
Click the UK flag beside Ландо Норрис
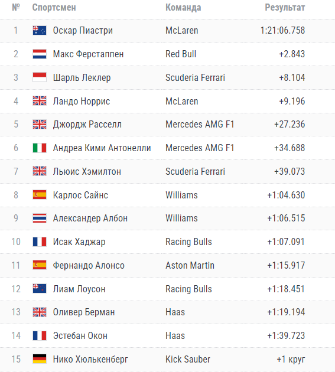click(x=40, y=101)
